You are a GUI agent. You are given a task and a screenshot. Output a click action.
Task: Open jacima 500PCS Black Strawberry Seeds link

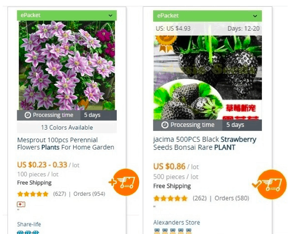204,143
